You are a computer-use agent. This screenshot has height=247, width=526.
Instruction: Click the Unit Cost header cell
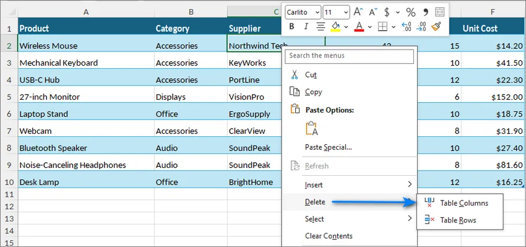click(x=493, y=28)
